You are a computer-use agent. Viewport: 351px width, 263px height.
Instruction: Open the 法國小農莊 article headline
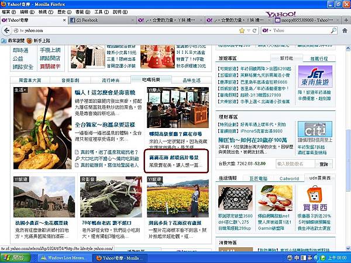click(42, 223)
